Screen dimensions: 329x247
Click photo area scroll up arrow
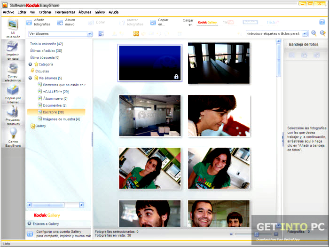click(x=278, y=41)
